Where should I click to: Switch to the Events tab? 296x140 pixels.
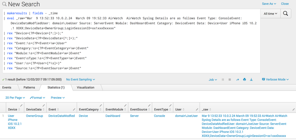(x=7, y=88)
